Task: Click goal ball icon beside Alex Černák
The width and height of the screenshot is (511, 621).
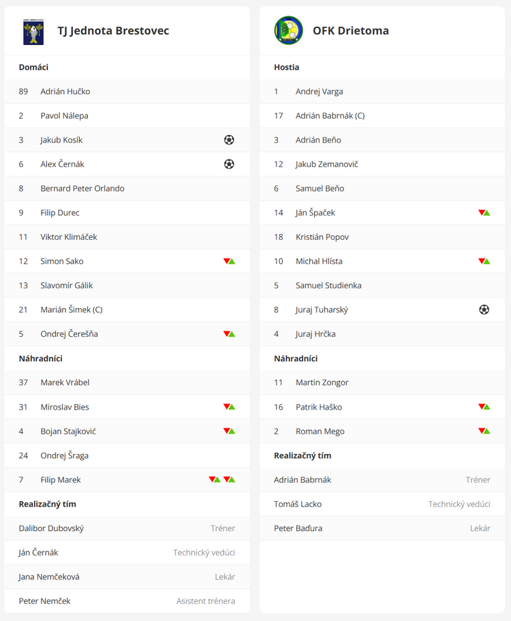Action: point(229,164)
